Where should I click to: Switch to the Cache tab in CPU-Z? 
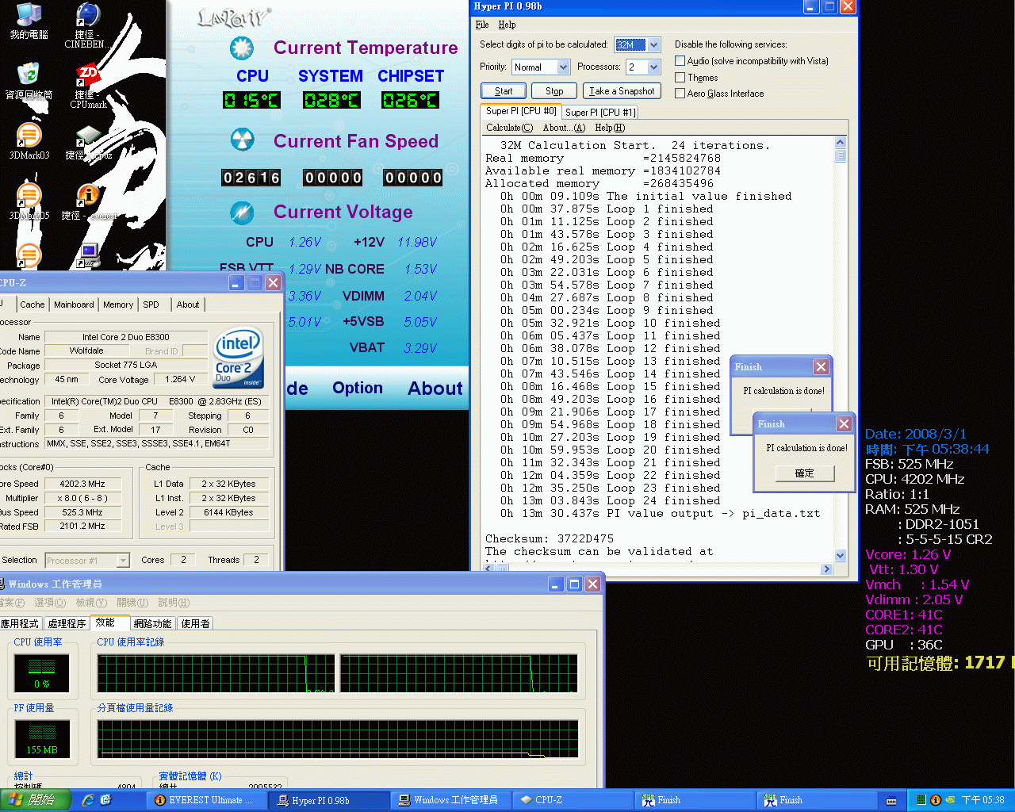(33, 304)
